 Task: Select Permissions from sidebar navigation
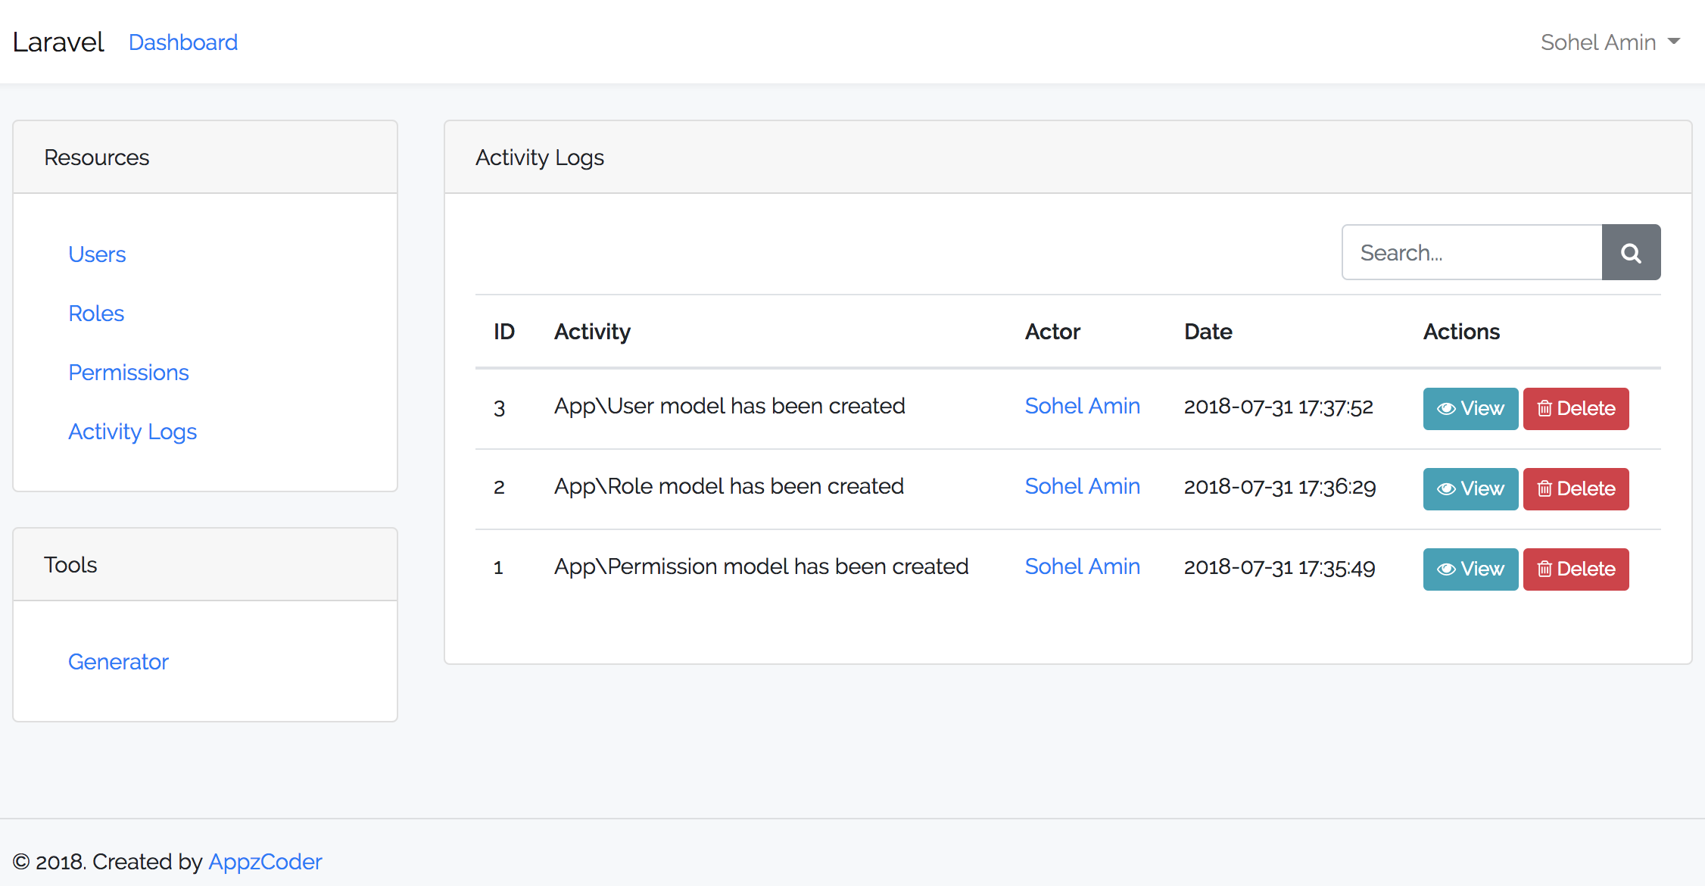[127, 371]
